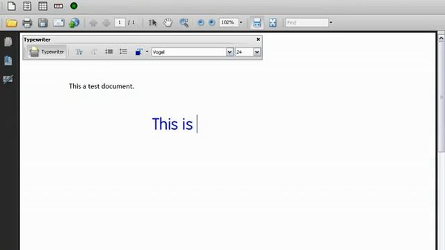This screenshot has width=445, height=250.
Task: Activate the Hand tool
Action: 168,23
